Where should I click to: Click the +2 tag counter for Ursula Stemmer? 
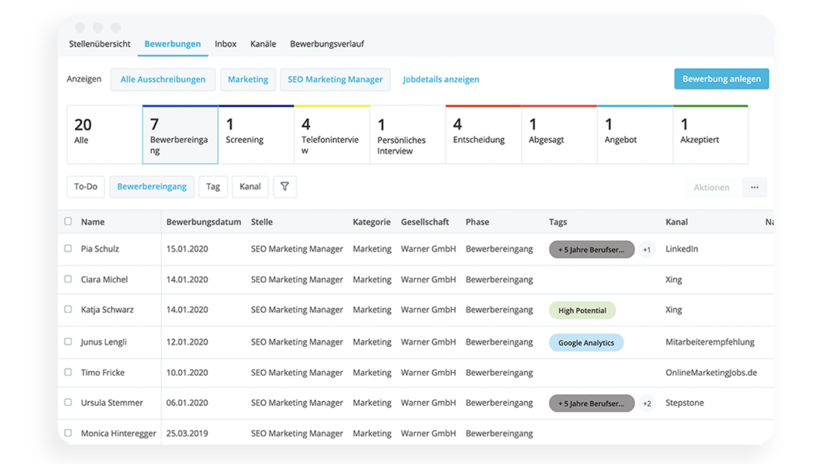point(647,403)
